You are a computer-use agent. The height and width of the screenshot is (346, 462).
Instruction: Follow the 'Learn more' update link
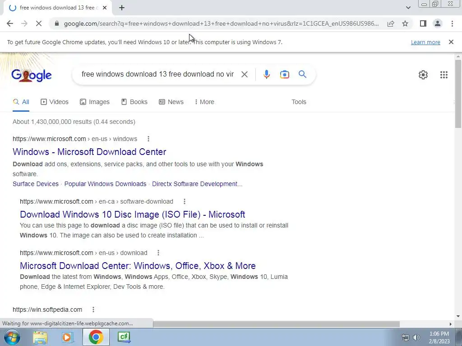coord(425,42)
